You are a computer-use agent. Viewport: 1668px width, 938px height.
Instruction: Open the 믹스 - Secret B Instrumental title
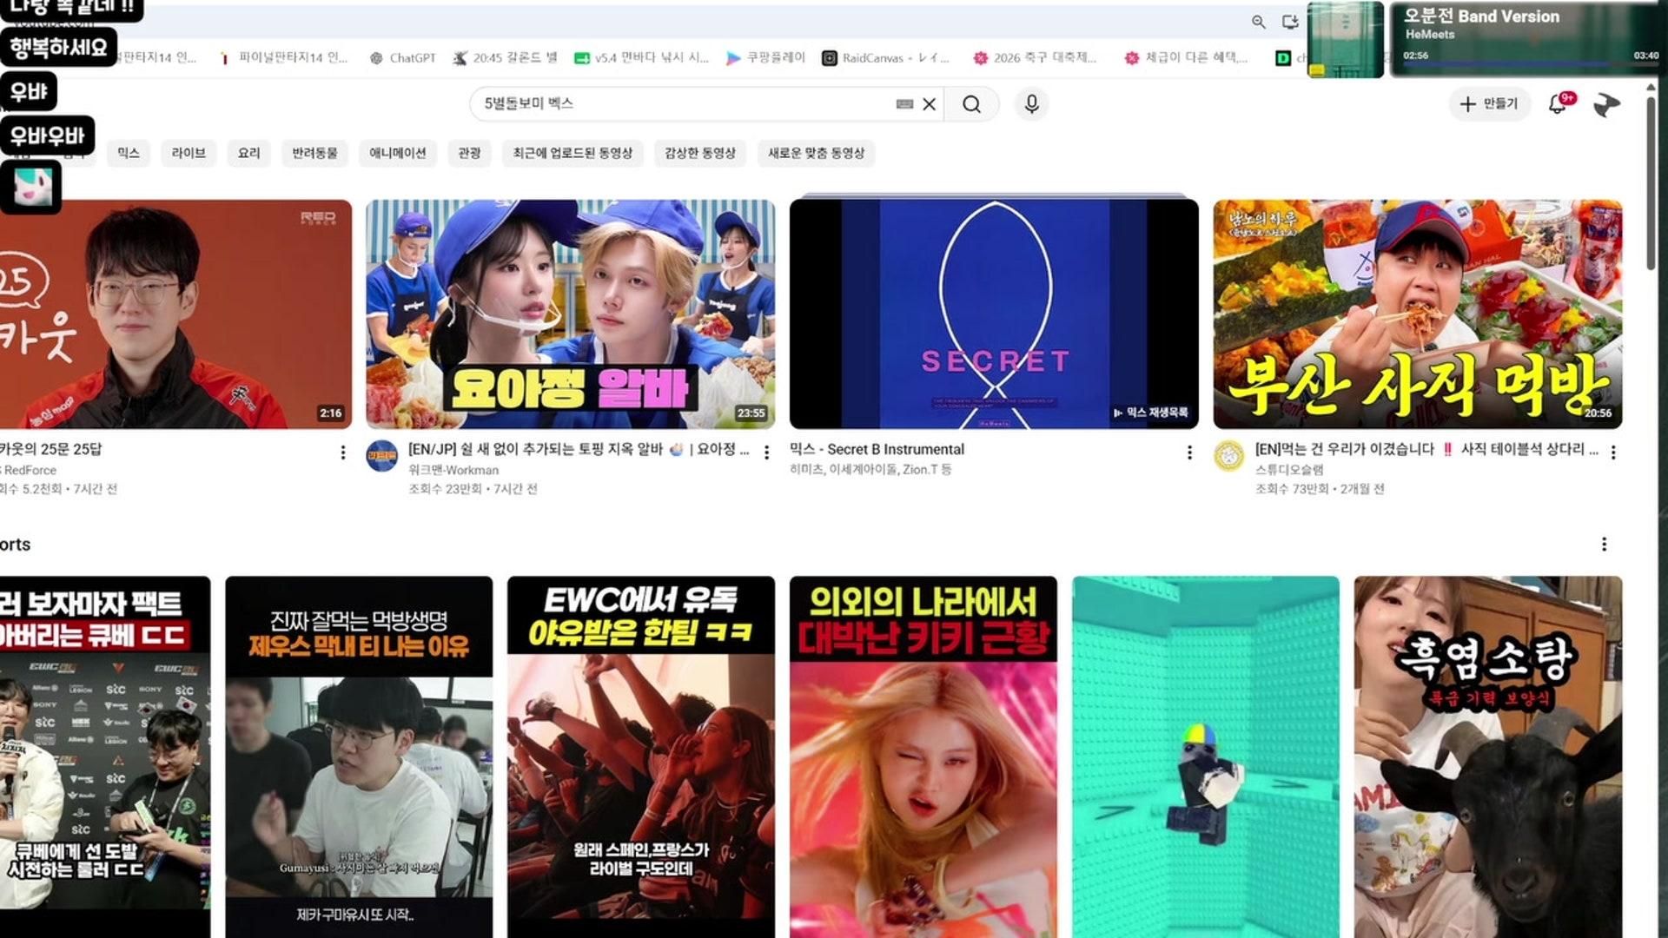pyautogui.click(x=877, y=449)
